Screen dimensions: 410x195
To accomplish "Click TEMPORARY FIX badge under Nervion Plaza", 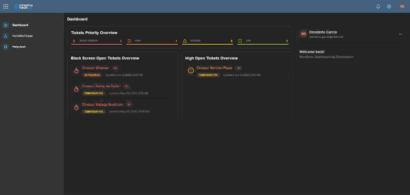I will [x=208, y=75].
